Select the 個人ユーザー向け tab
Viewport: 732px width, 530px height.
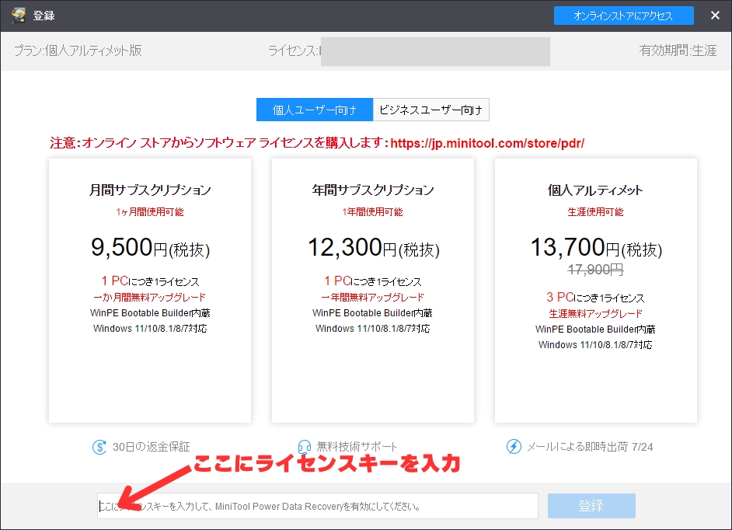click(314, 110)
